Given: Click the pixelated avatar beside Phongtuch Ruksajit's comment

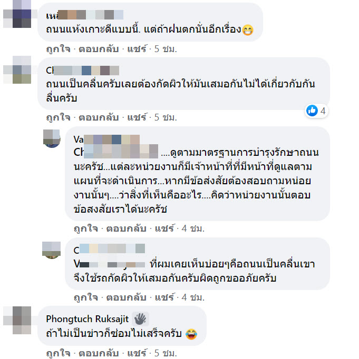Looking at the screenshot, I should click(x=17, y=320).
